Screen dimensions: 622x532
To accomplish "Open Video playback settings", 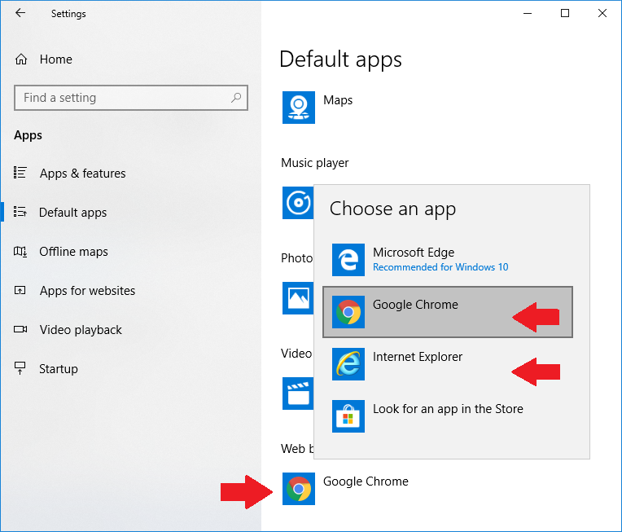I will (81, 330).
